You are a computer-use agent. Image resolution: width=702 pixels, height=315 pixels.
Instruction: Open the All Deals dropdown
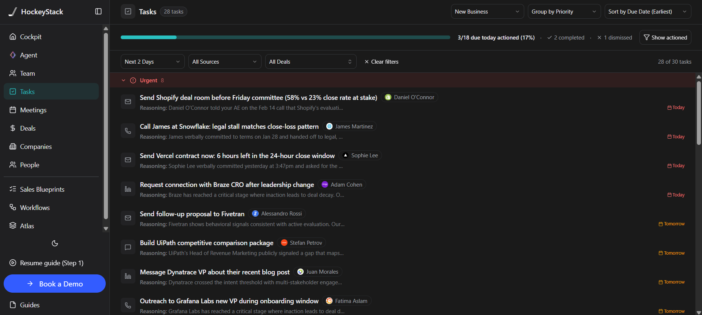point(311,61)
